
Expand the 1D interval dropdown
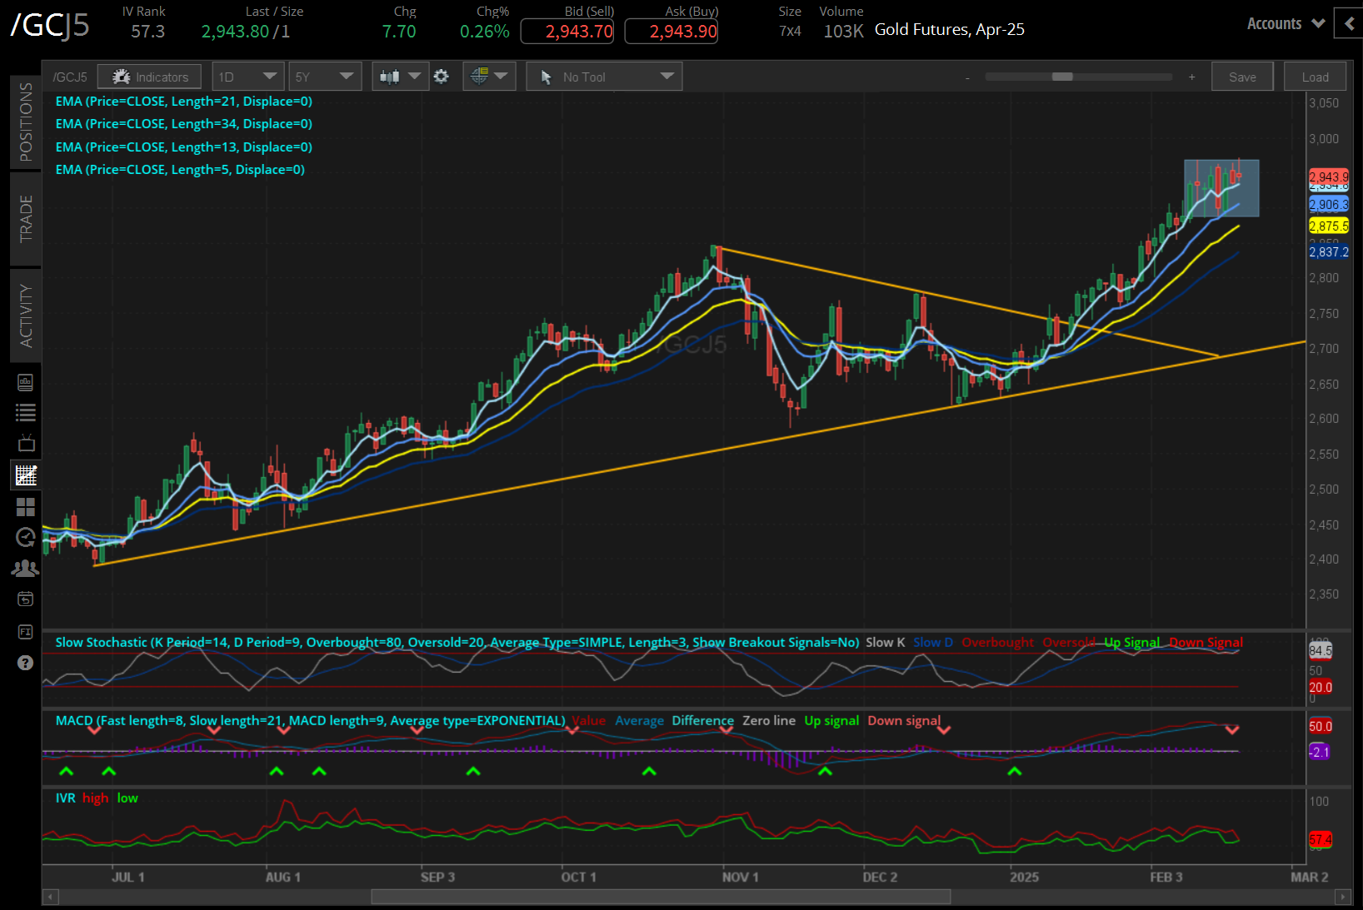pos(247,77)
